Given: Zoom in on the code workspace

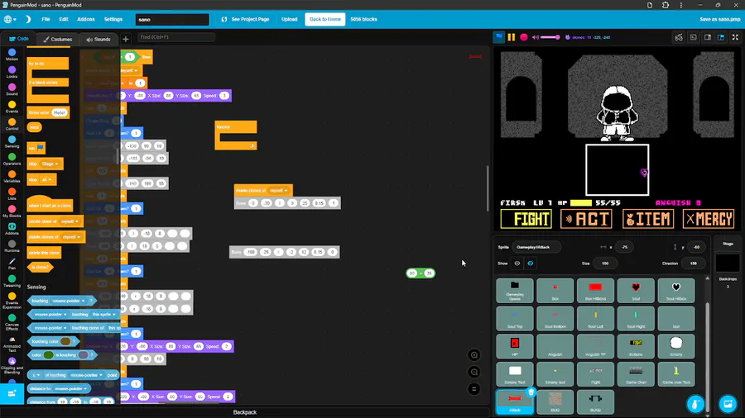Looking at the screenshot, I should [473, 355].
